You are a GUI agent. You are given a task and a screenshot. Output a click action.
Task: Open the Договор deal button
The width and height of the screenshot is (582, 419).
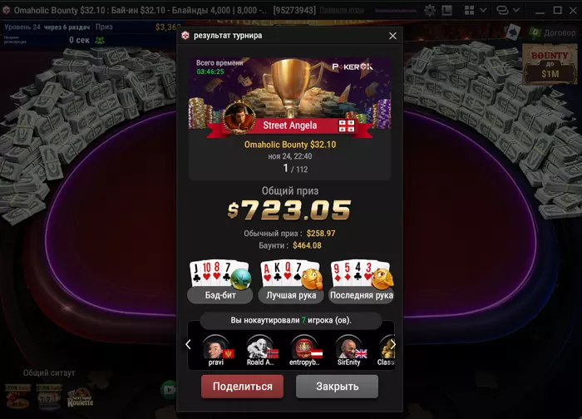[x=554, y=33]
